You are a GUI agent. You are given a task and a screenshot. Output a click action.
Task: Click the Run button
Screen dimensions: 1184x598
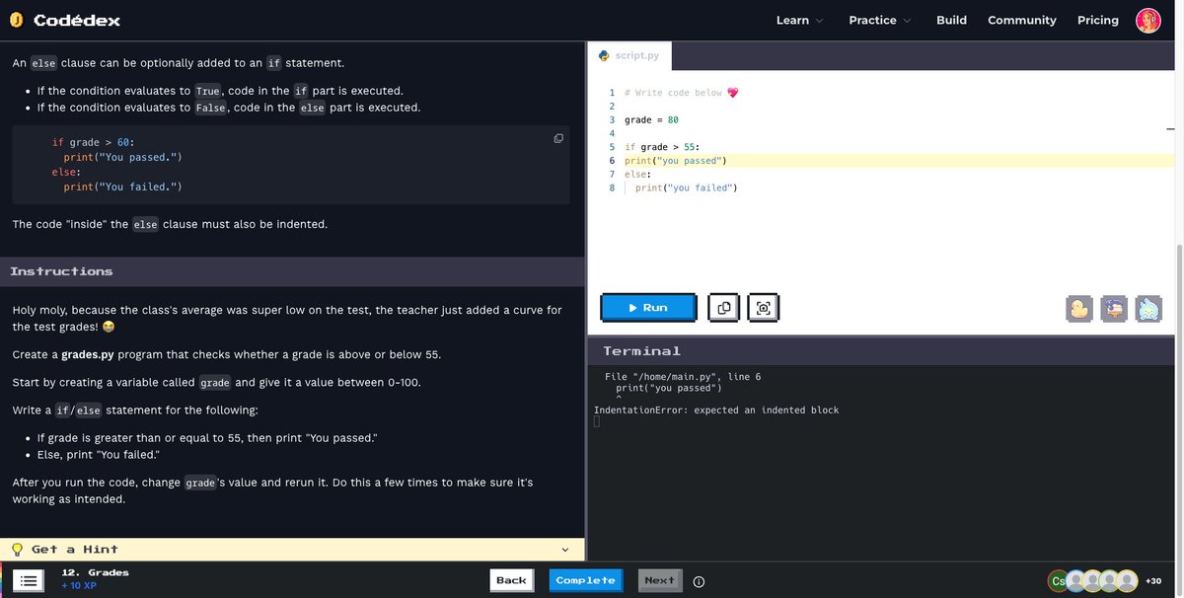coord(647,306)
